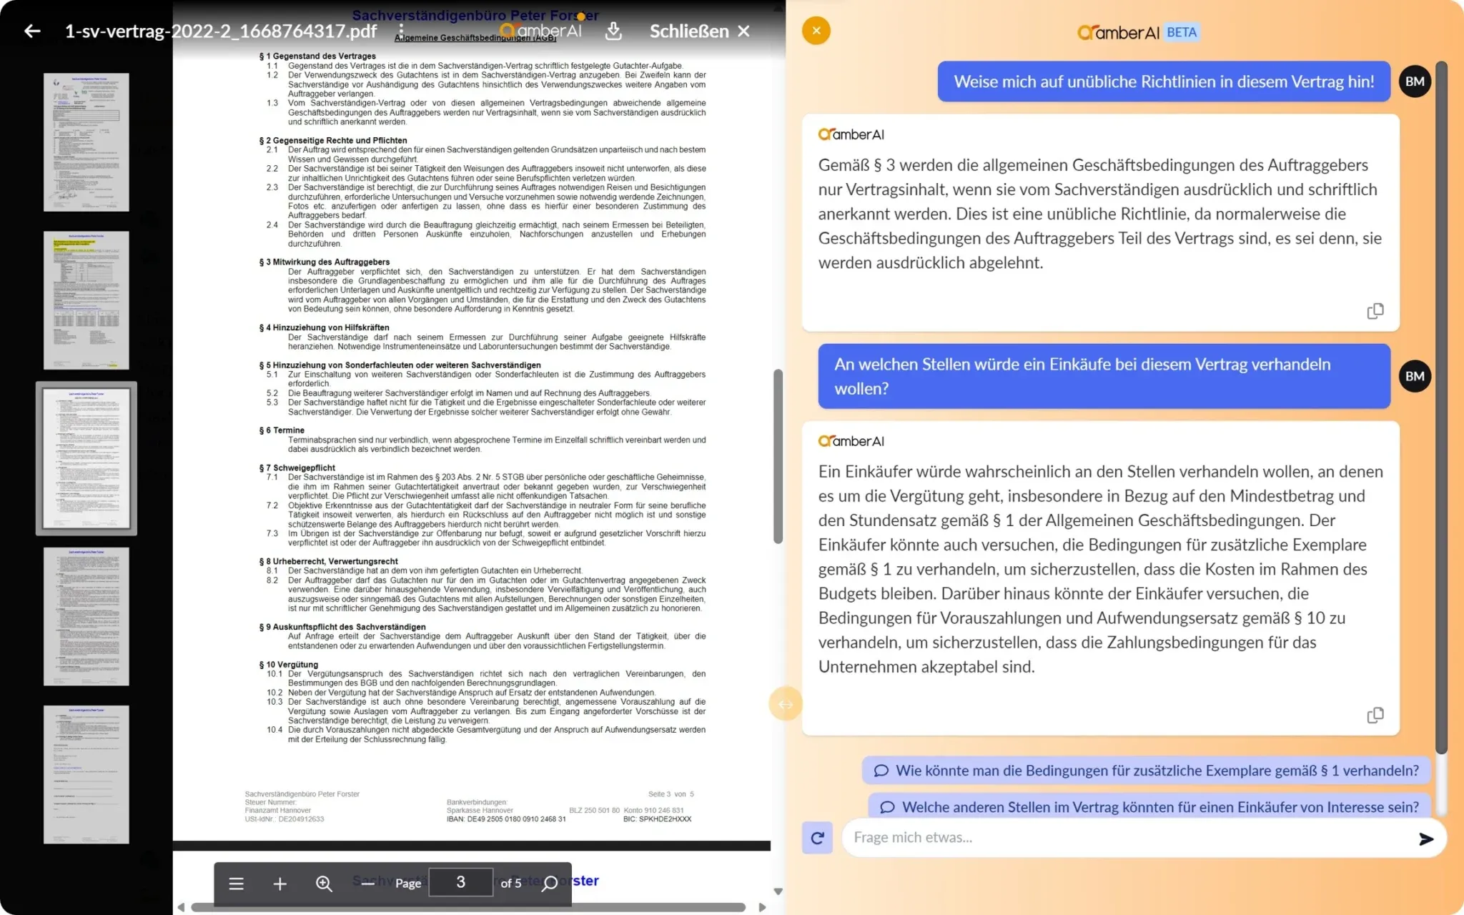
Task: Click the page number field showing 3
Action: [x=460, y=882]
